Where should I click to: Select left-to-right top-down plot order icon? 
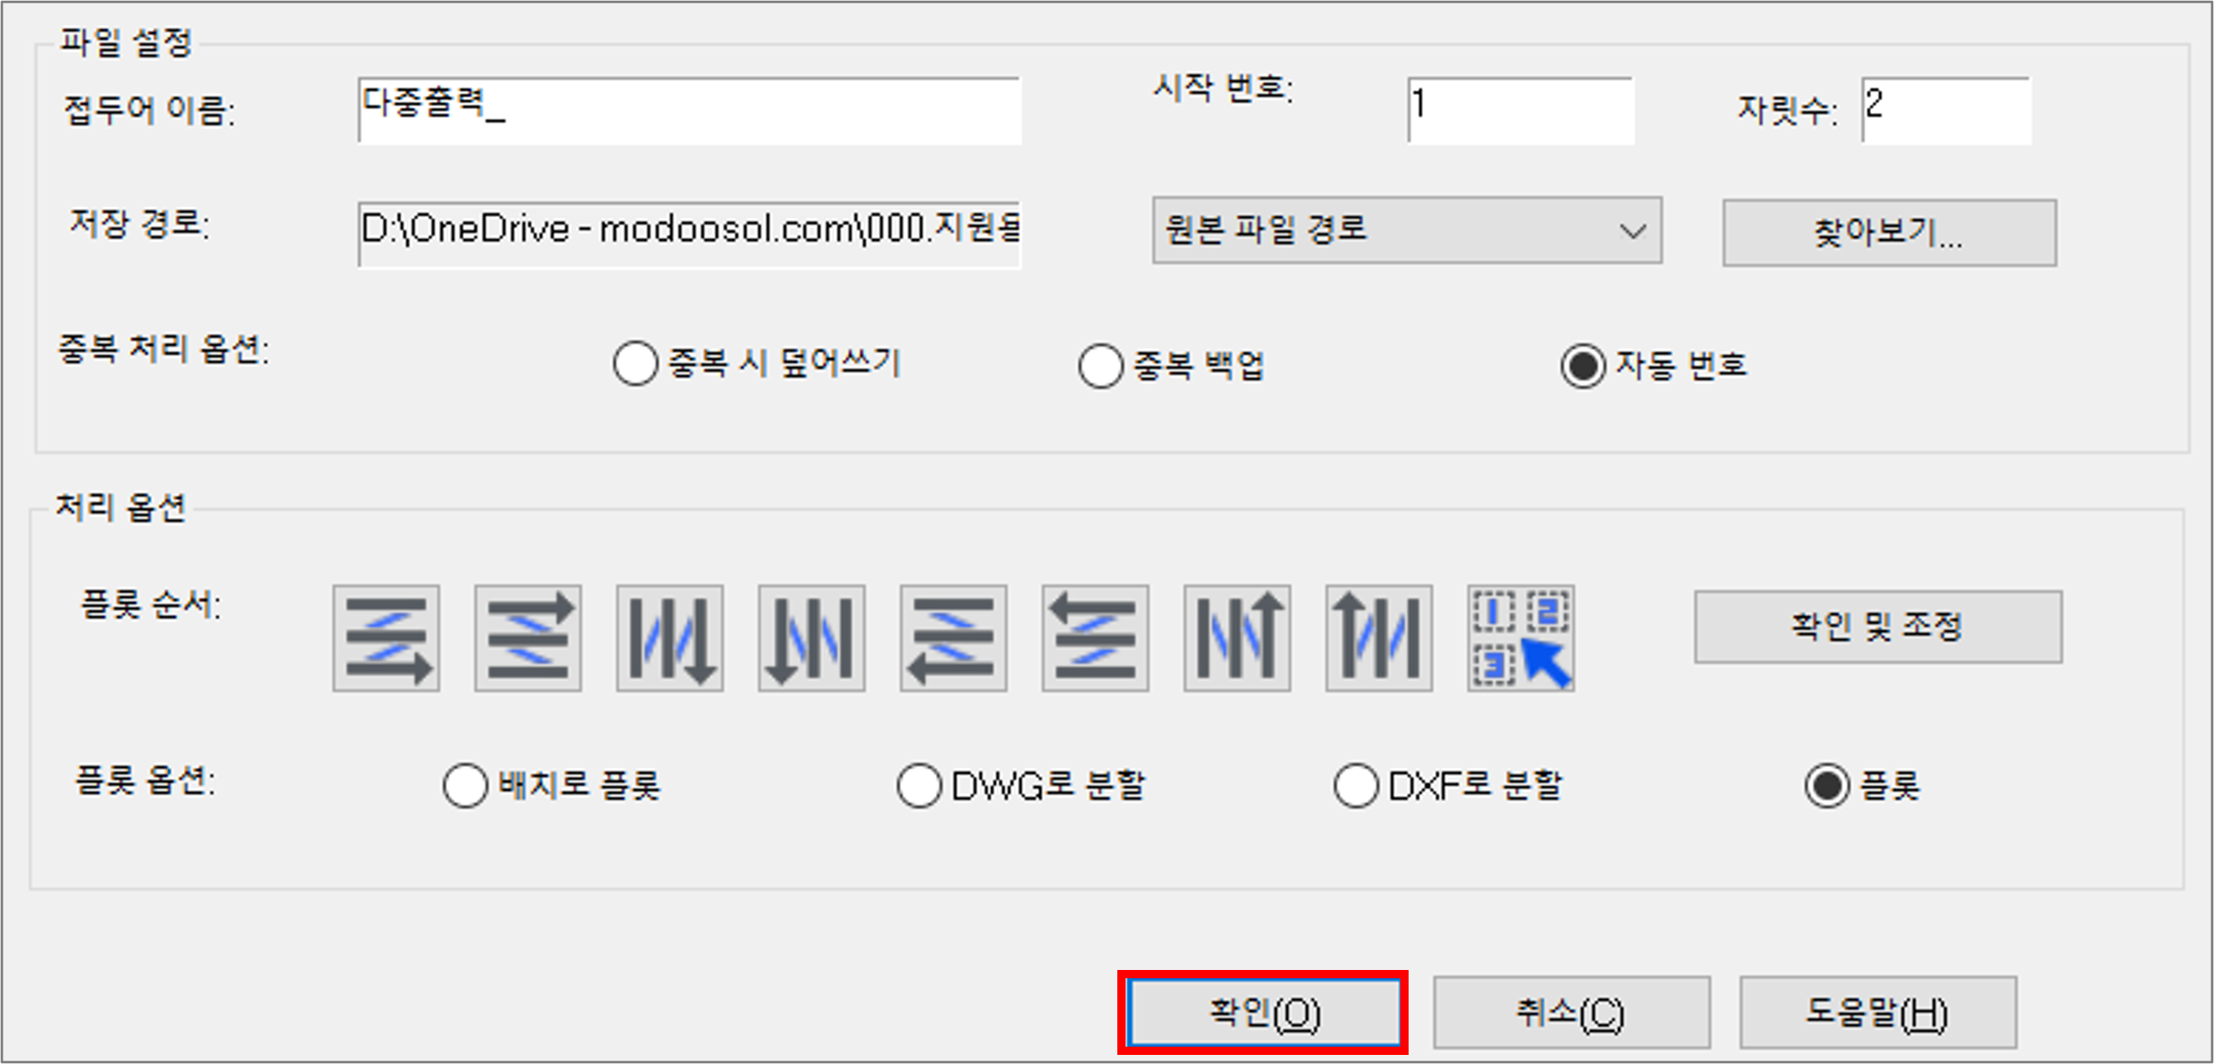point(386,638)
